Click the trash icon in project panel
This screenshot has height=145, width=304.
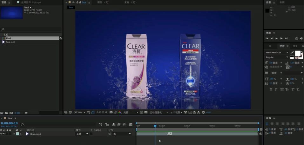tap(26, 113)
